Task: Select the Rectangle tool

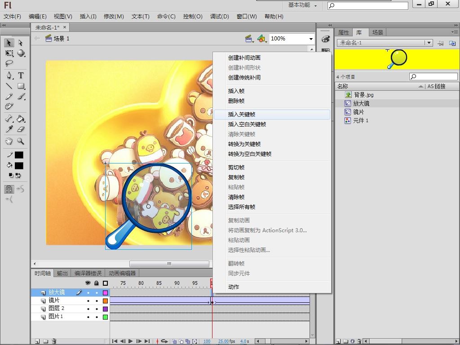Action: tap(21, 86)
